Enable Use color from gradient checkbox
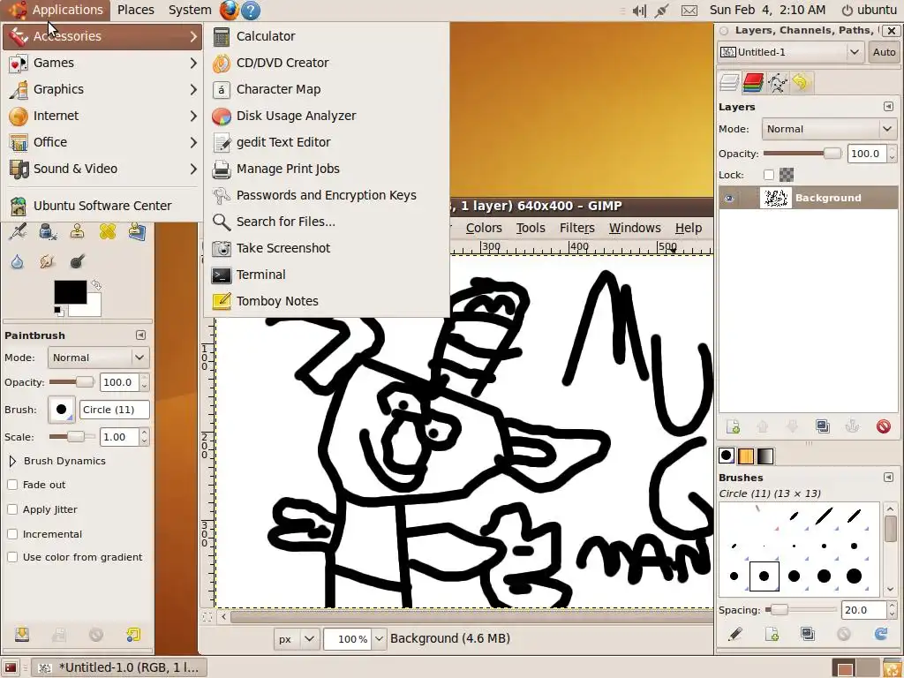Screen dimensions: 904x678 [12, 558]
